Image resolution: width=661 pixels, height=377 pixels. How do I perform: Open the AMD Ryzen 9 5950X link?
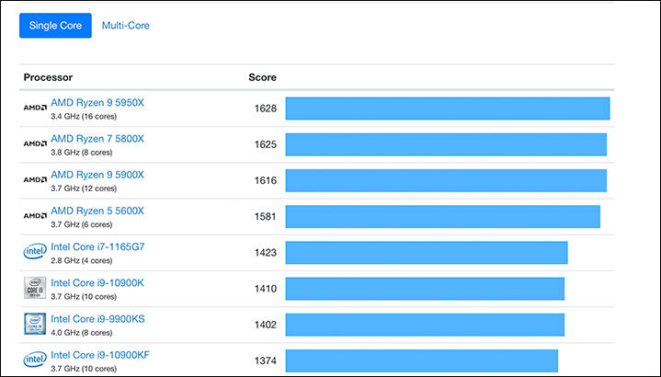click(x=97, y=103)
